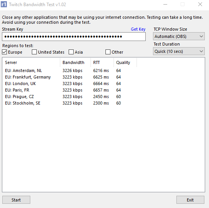Click the 6657 ms RTT value
The height and width of the screenshot is (208, 209).
point(101,90)
